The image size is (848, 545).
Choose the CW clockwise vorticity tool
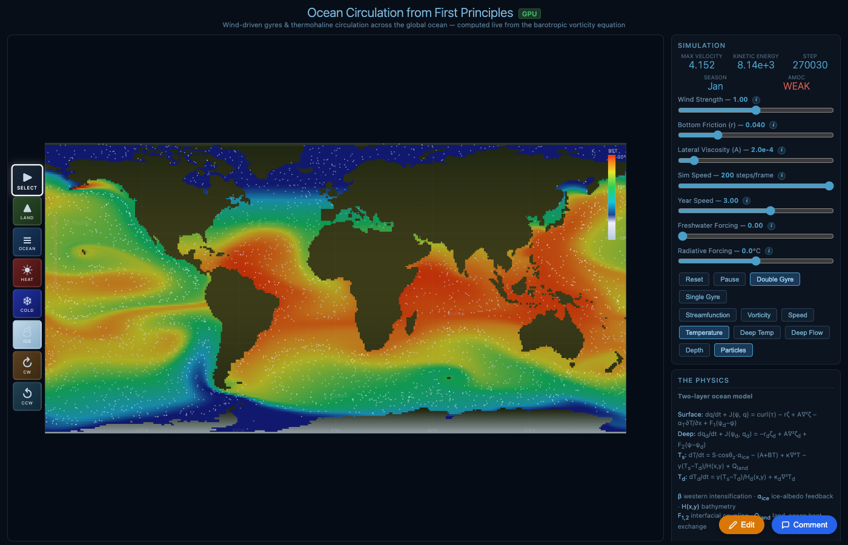click(27, 365)
